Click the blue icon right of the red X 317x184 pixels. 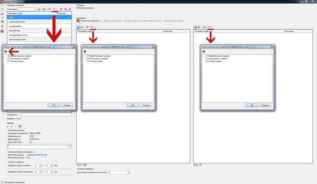click(70, 9)
